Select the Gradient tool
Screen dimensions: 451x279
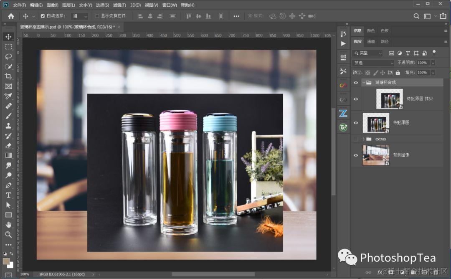point(8,156)
